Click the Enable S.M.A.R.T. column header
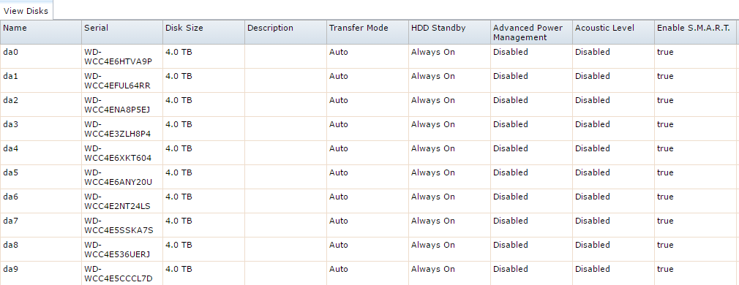739x285 pixels. [x=697, y=32]
